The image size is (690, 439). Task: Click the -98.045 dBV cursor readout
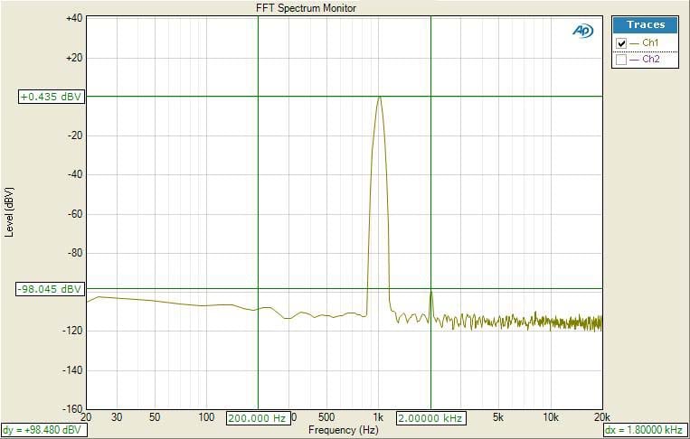tap(50, 289)
